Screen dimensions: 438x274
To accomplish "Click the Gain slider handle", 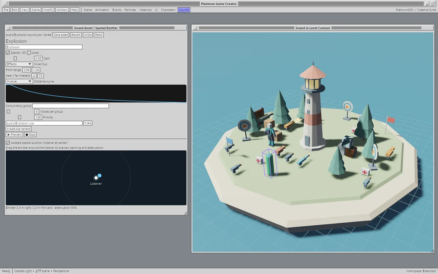I will (x=15, y=59).
